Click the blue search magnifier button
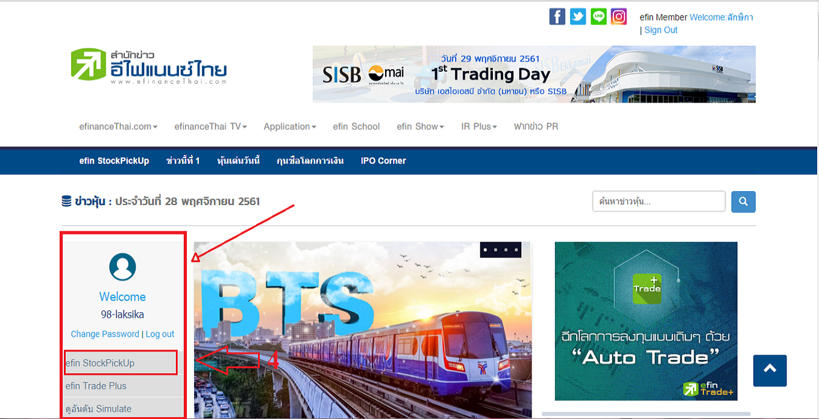Screen dimensions: 819x419 point(743,202)
